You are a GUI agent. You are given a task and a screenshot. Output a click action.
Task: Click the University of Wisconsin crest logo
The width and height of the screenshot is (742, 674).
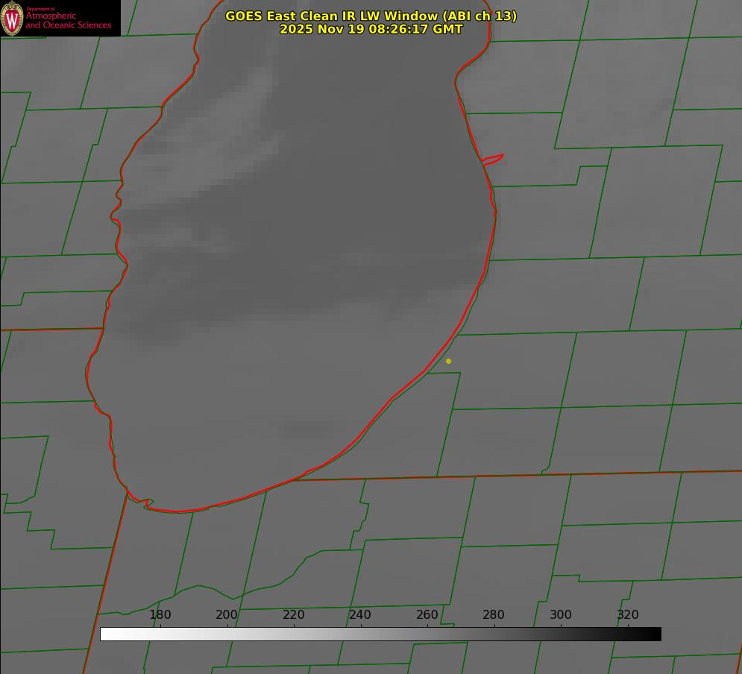(x=13, y=18)
